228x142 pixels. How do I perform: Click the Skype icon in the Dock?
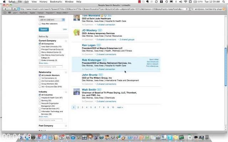point(170,137)
